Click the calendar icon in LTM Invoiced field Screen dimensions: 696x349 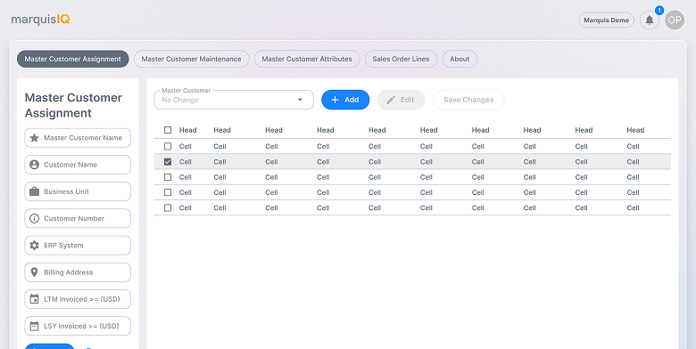coord(34,299)
